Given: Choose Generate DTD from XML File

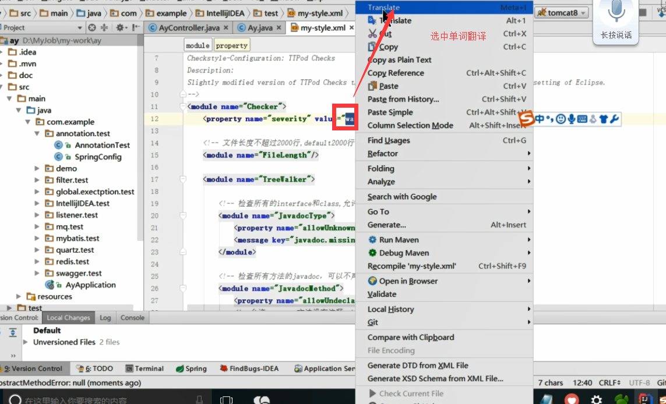Looking at the screenshot, I should [x=444, y=366].
